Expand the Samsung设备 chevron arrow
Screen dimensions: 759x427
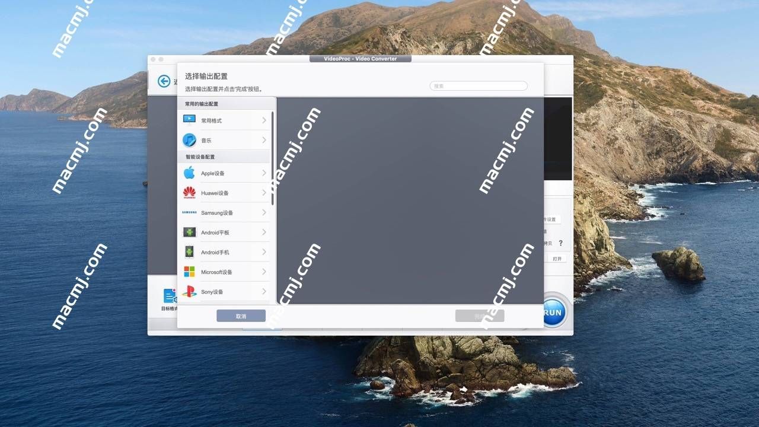coord(264,212)
